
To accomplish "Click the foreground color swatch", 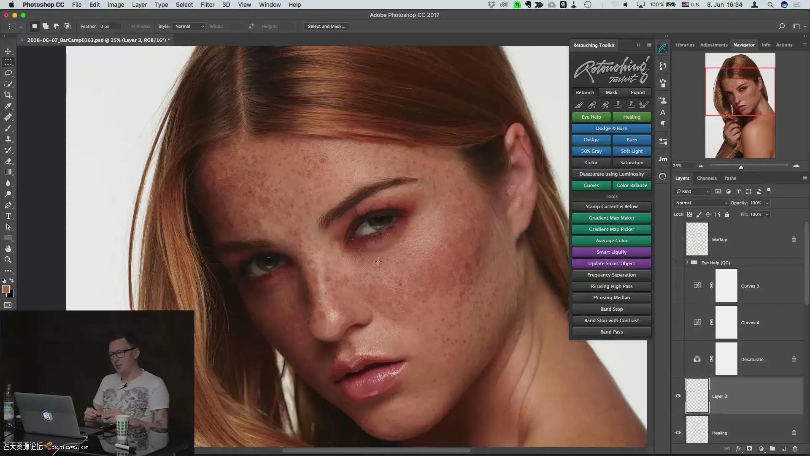I will click(5, 289).
